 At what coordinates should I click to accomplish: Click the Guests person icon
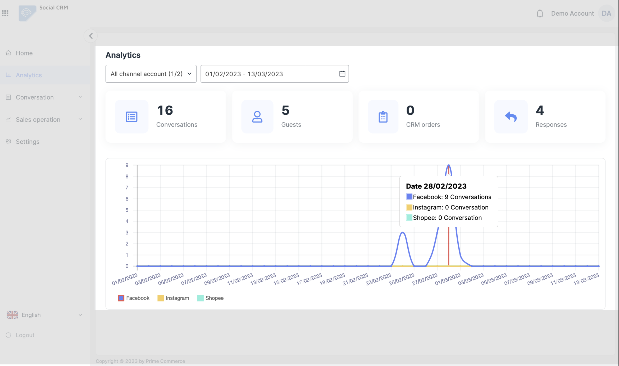point(257,117)
